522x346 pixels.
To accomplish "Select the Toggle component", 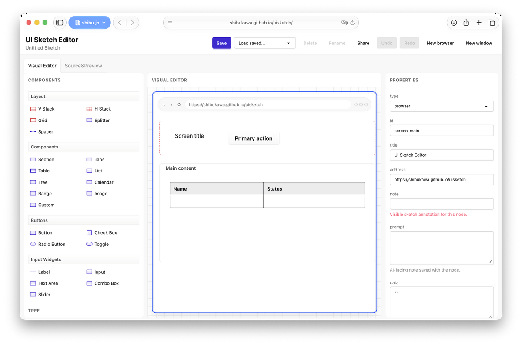I will click(x=98, y=244).
